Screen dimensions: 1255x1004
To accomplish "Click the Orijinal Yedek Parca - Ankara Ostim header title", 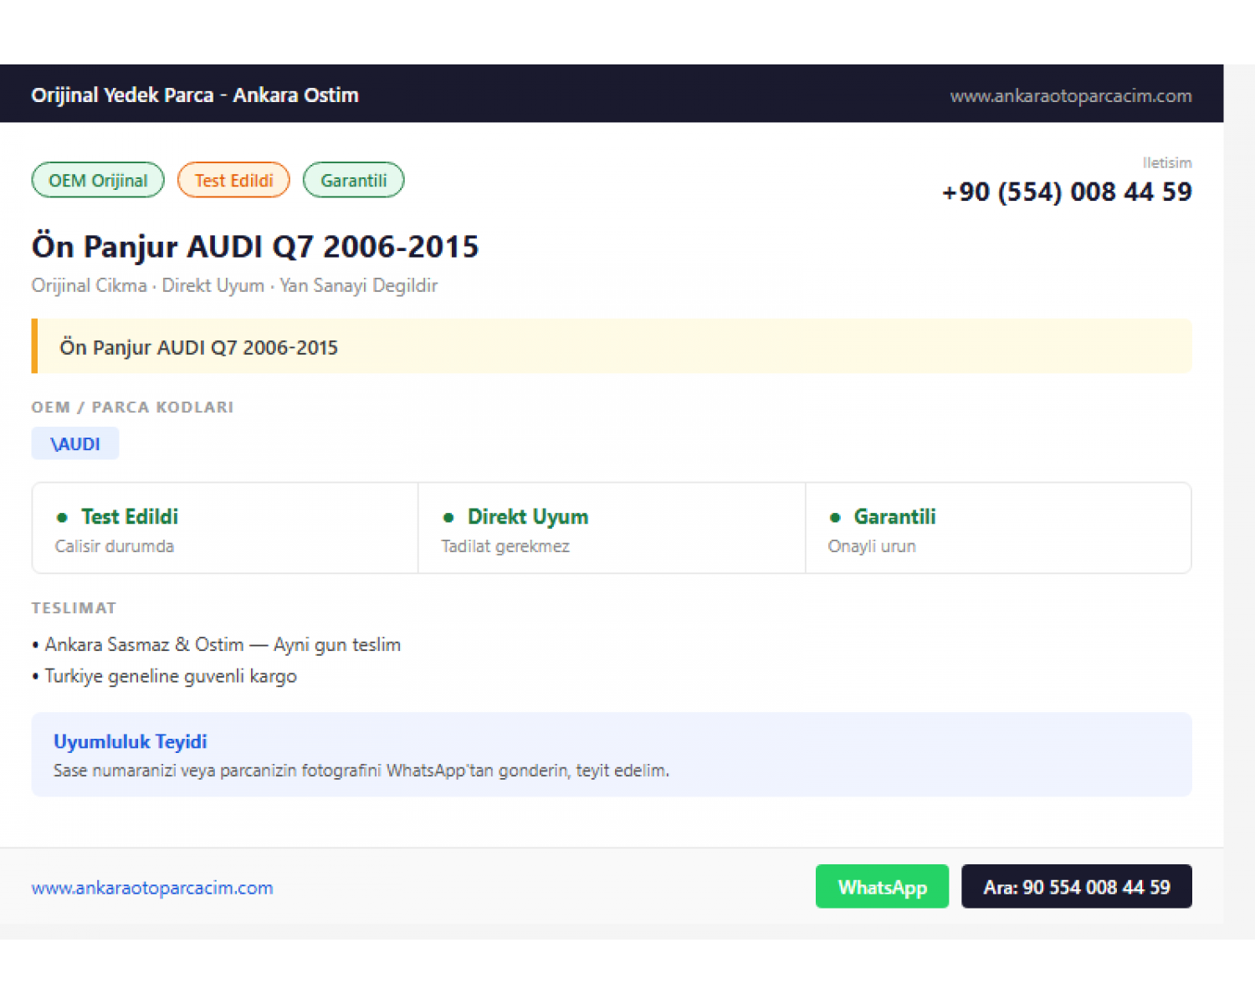I will click(195, 95).
